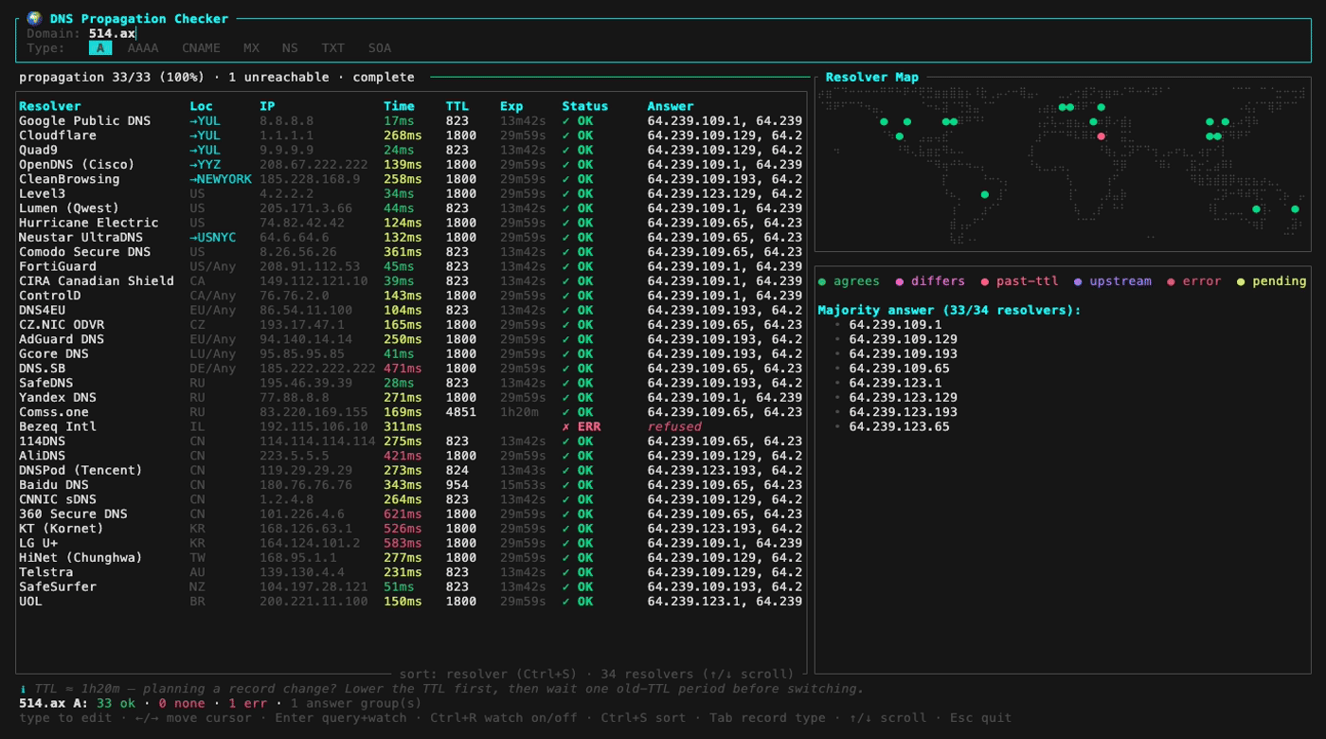
Task: Click OpenDNS (Cisco) resolver
Action: tap(77, 165)
